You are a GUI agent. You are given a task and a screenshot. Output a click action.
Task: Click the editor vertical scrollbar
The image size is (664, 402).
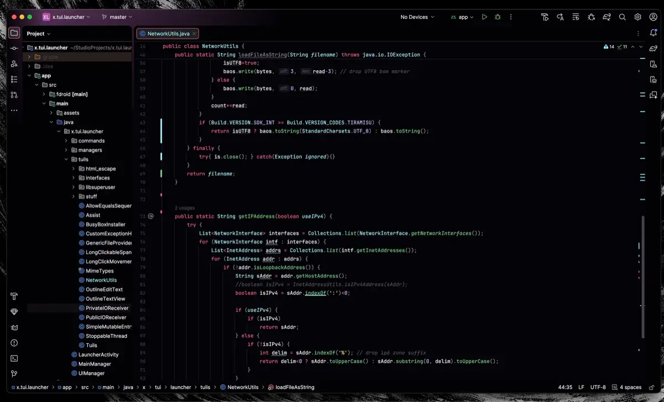643,276
